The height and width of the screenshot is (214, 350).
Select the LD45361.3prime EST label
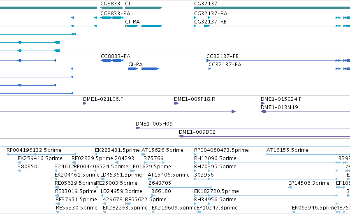tap(121, 175)
